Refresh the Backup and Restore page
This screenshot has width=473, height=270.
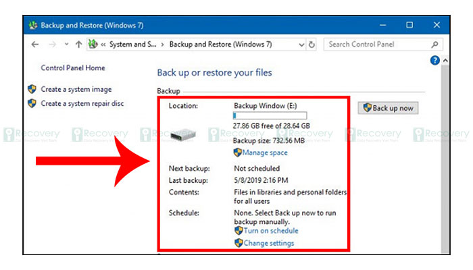pos(312,45)
